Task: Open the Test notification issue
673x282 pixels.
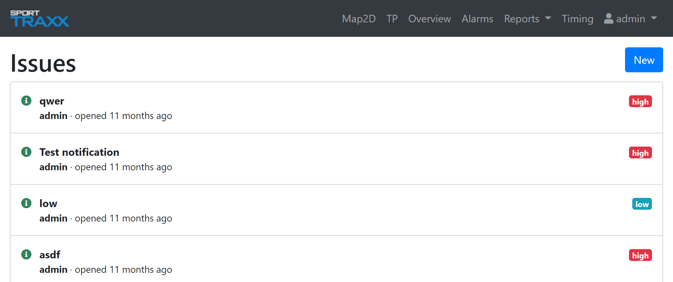Action: point(79,152)
